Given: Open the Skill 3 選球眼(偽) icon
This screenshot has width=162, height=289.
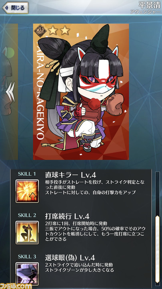Looking at the screenshot, I should (x=27, y=273).
